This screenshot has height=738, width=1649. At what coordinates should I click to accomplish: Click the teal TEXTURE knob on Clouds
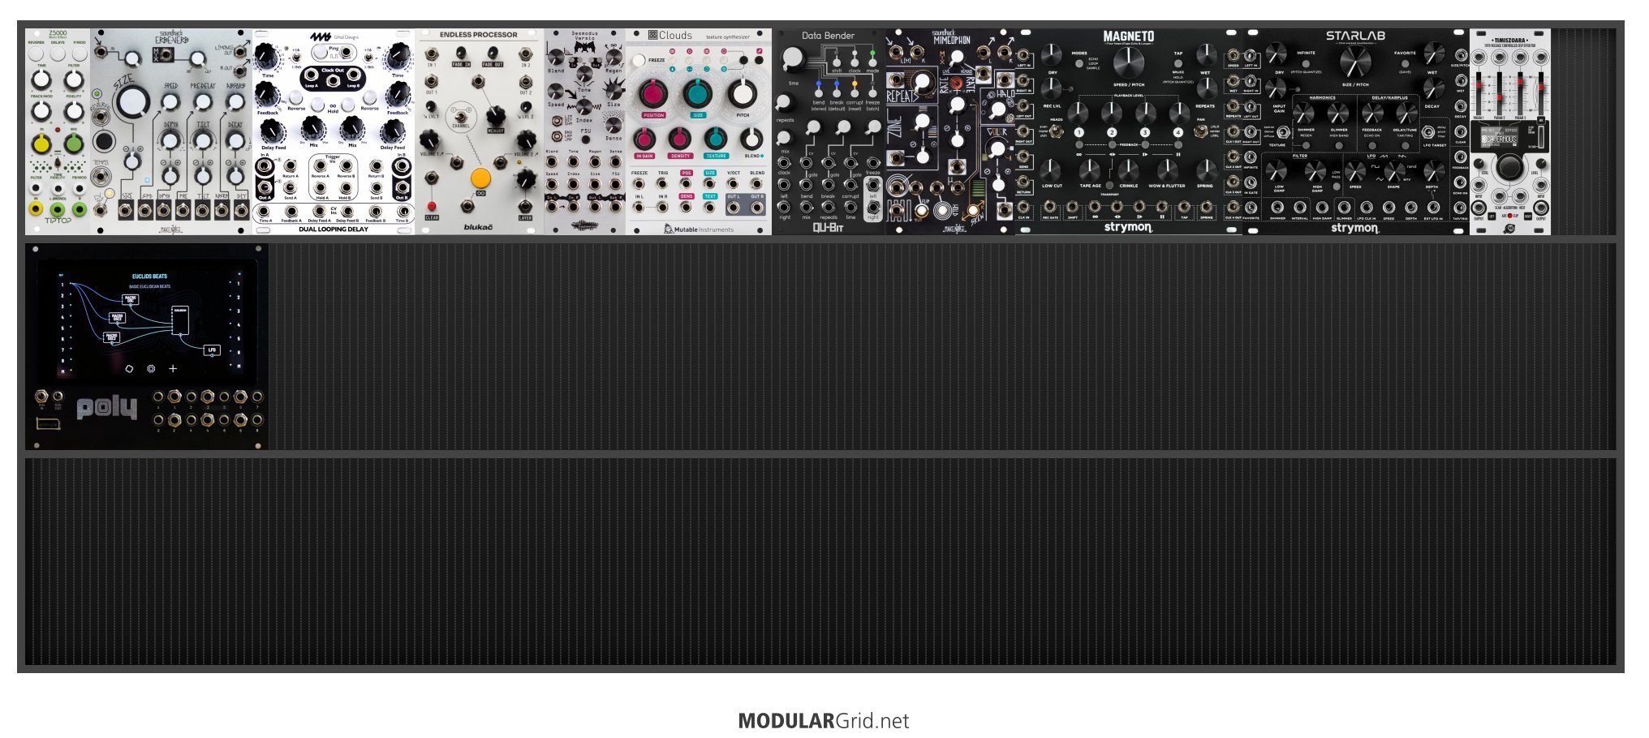[x=715, y=138]
